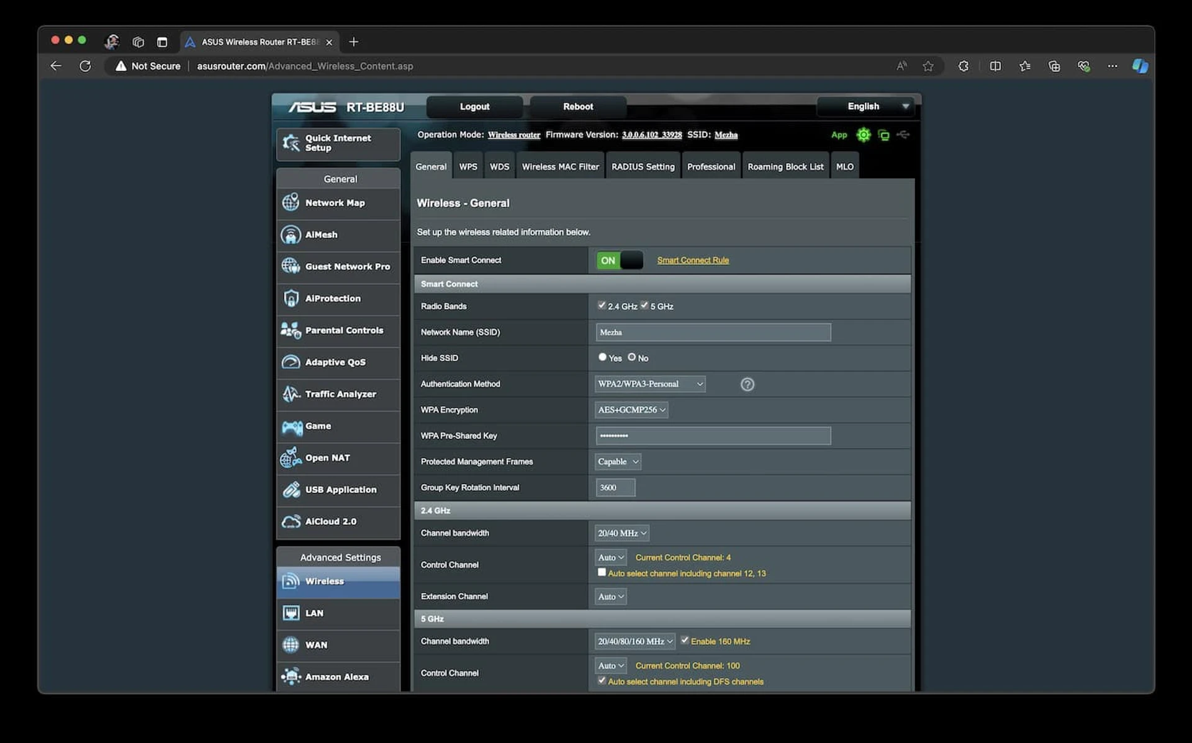The image size is (1192, 743).
Task: Open LAN settings
Action: (x=338, y=613)
